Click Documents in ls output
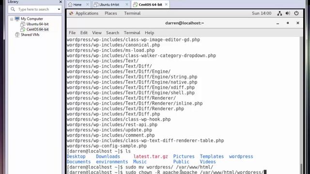Viewport: 310px width, 174px height. (x=78, y=162)
